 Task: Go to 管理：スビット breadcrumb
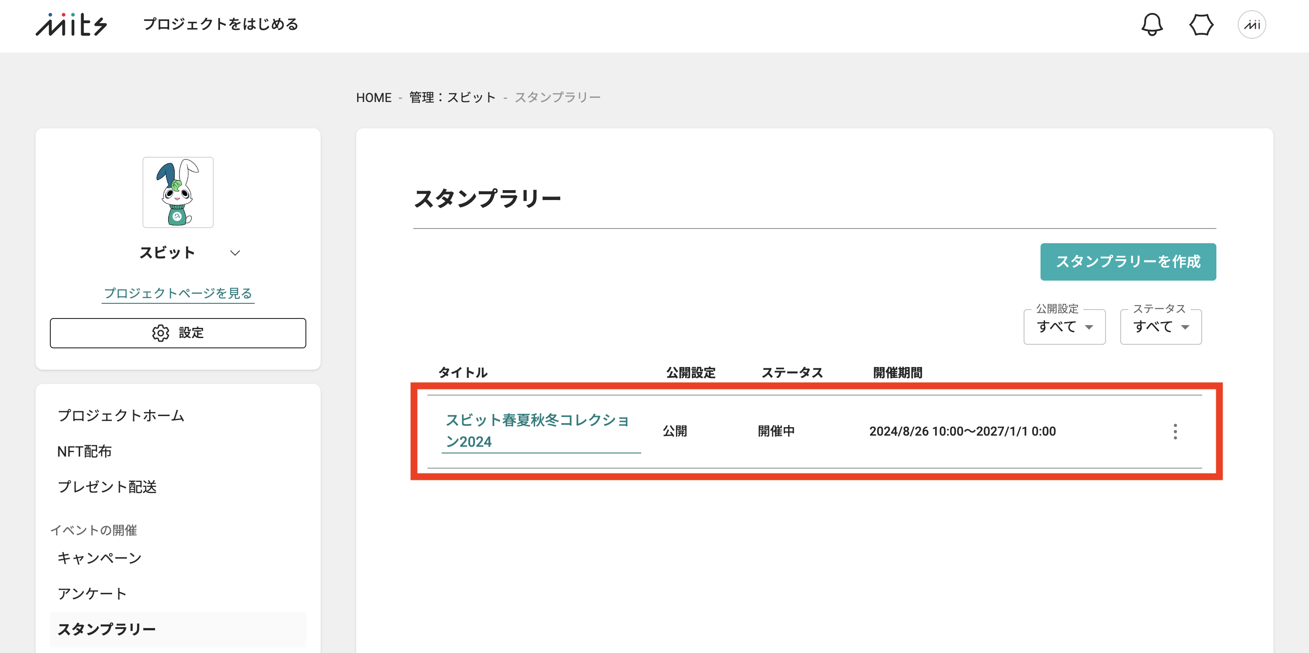click(x=452, y=97)
